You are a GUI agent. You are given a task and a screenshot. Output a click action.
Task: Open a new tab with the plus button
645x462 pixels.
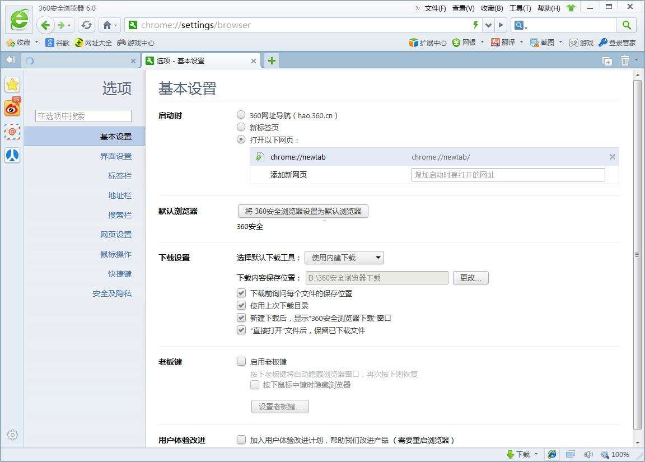(x=272, y=61)
